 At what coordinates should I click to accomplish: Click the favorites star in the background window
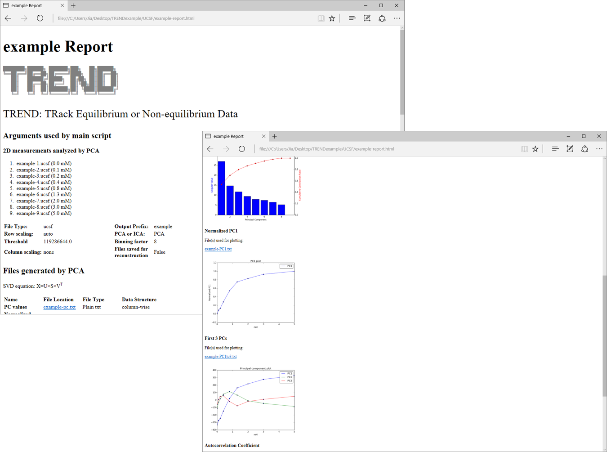coord(332,18)
